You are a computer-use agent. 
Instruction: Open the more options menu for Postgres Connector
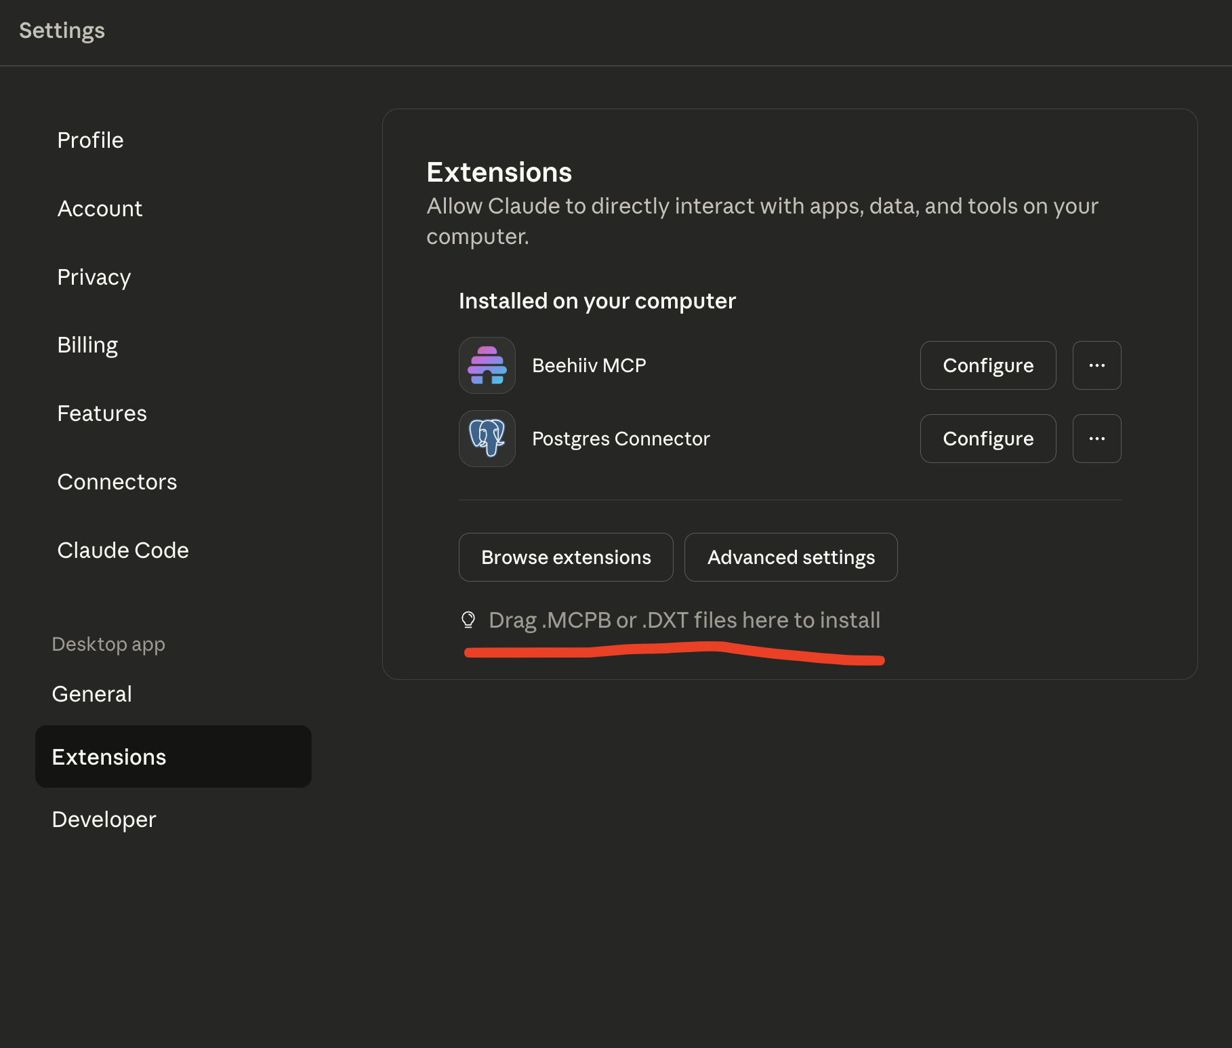1096,439
